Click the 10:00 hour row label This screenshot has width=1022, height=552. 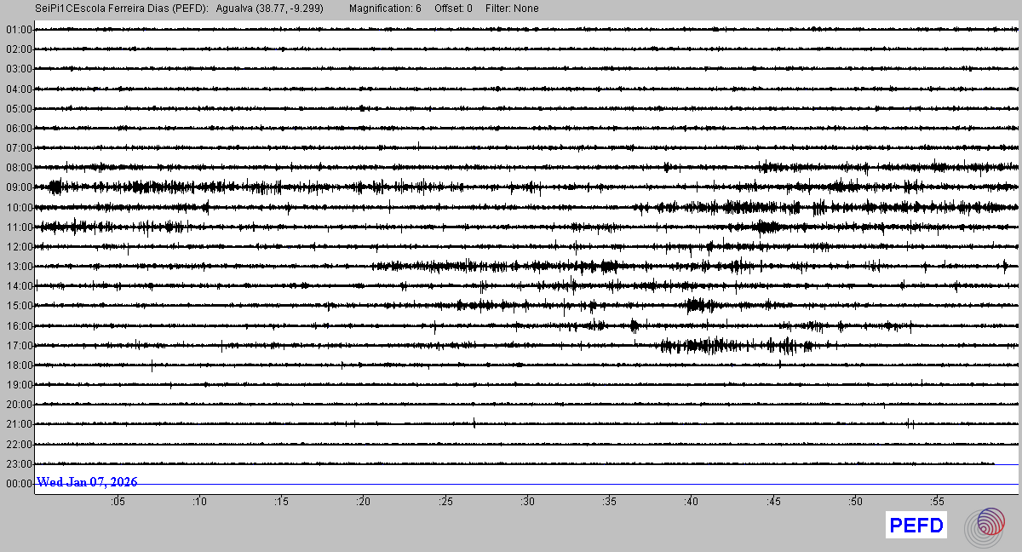tap(19, 208)
